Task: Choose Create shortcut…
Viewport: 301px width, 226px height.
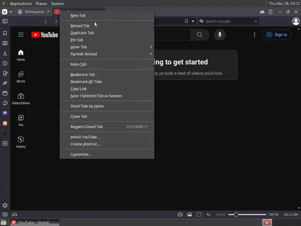Action: point(107,144)
